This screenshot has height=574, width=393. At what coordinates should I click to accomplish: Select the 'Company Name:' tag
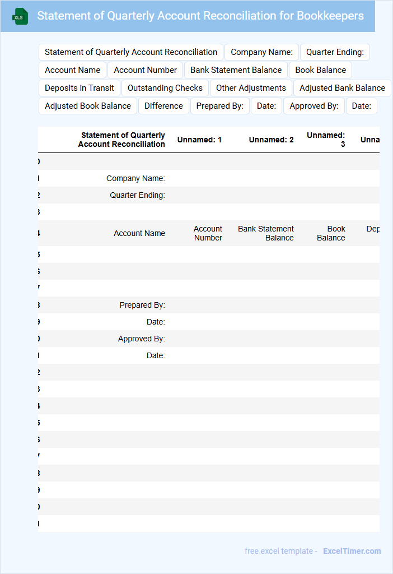[262, 52]
